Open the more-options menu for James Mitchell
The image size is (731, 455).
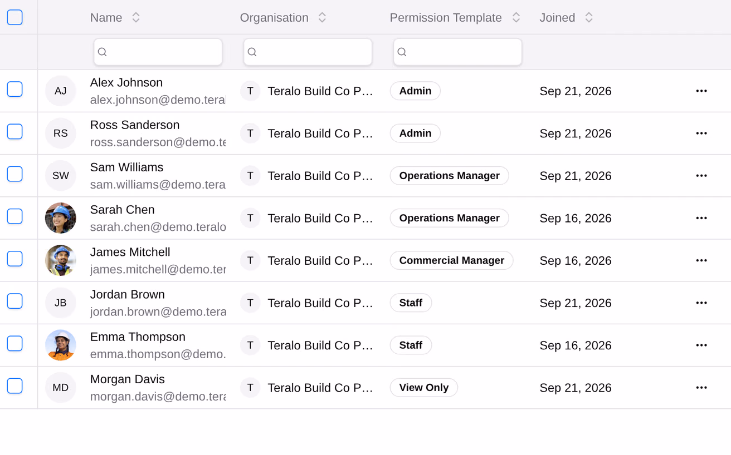click(x=701, y=260)
